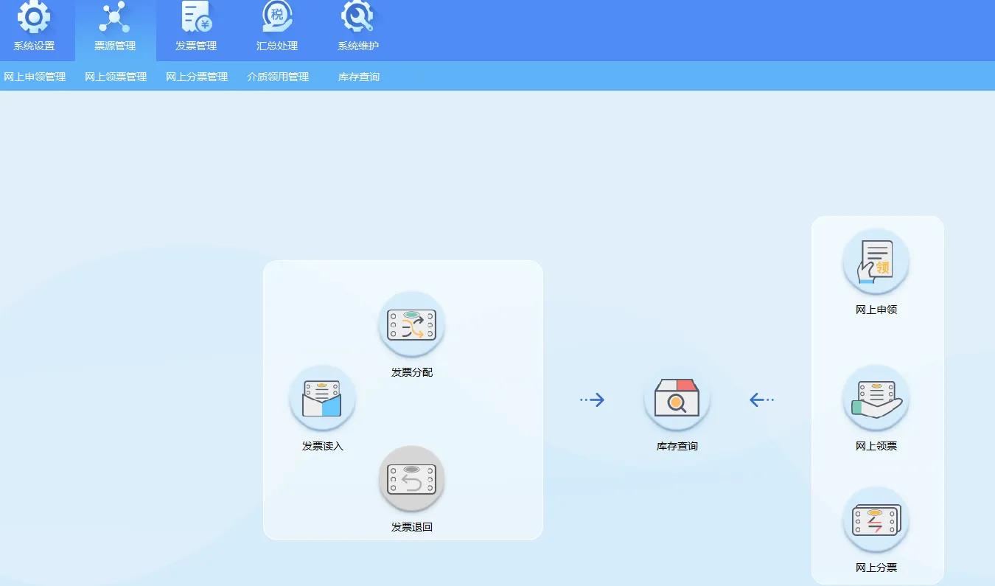The height and width of the screenshot is (586, 995).
Task: Switch to the 票源管理 tab
Action: pos(115,30)
